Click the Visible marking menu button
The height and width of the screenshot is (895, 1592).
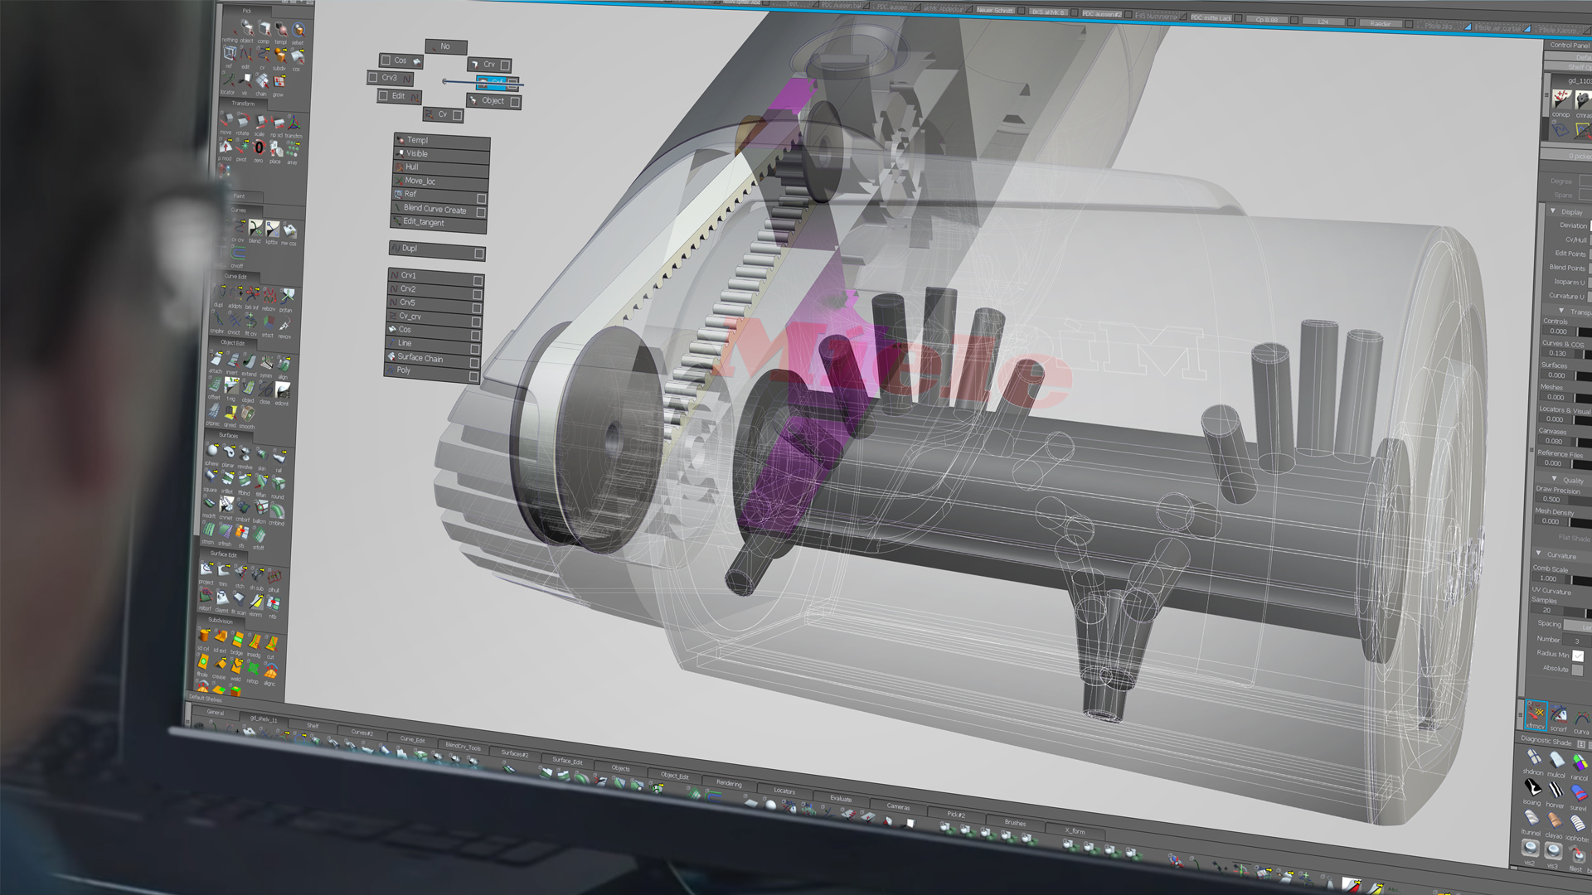pos(441,154)
